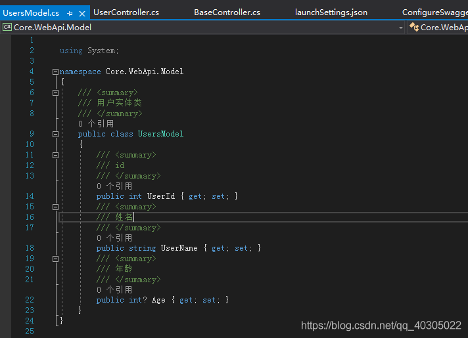Collapse class summary comment on line 6

[55, 93]
